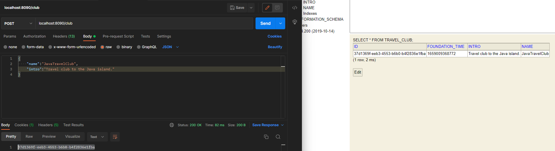The image size is (555, 151).
Task: Click the H2 SQL statement text area
Action: (x=452, y=16)
